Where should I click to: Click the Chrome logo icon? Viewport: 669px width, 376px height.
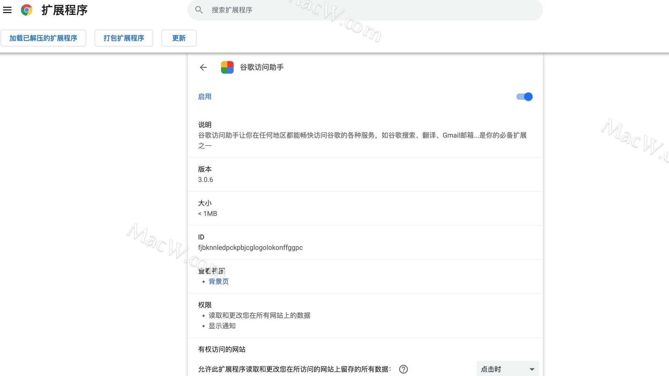coord(26,10)
